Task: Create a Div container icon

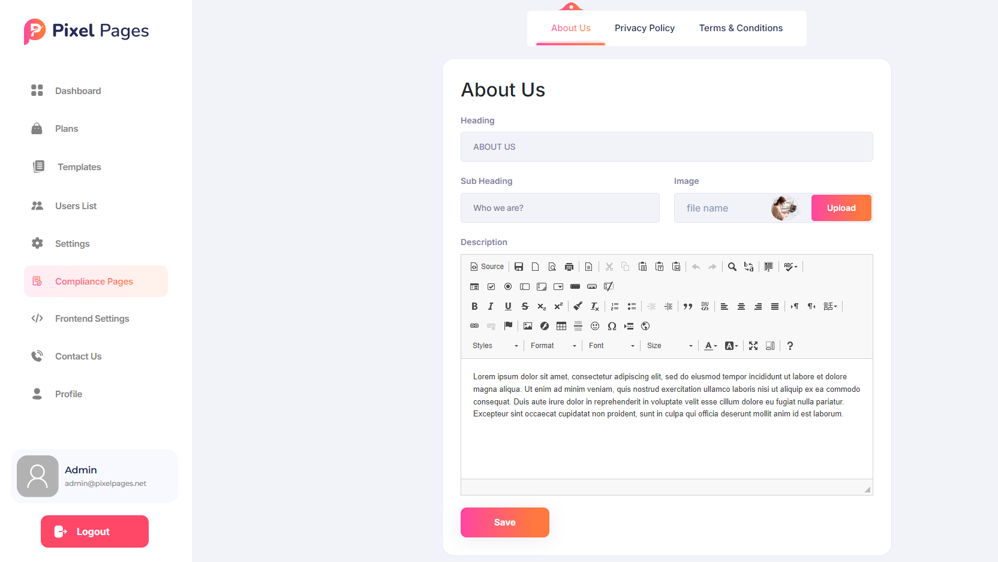Action: [x=705, y=306]
